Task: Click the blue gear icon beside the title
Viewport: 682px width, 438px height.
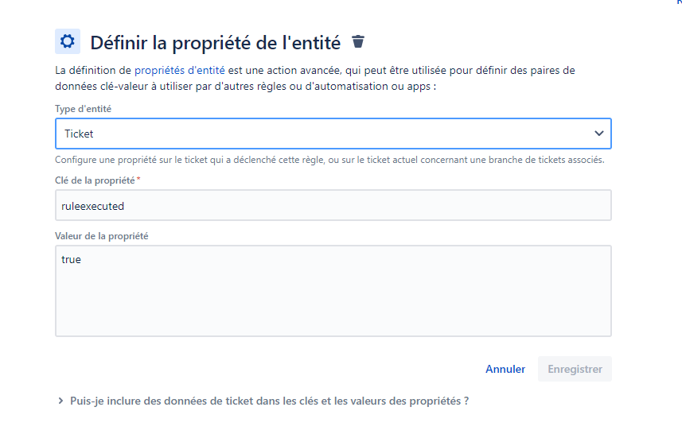Action: click(68, 41)
